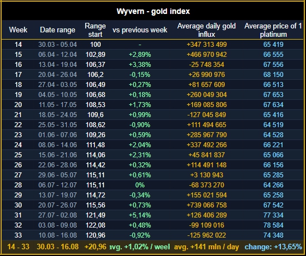This screenshot has width=306, height=256.
Task: Click the Wyvern - gold index title
Action: coord(153,11)
